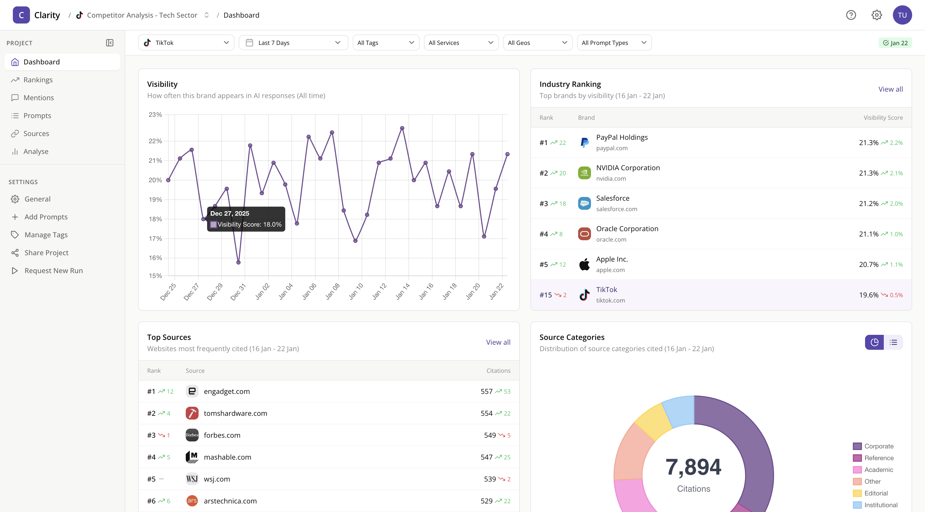
Task: Collapse the Project sidebar
Action: click(110, 43)
